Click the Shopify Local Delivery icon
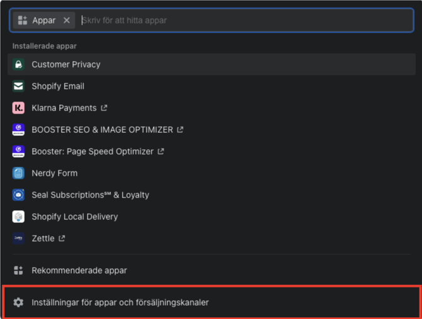This screenshot has height=319, width=422. [18, 217]
